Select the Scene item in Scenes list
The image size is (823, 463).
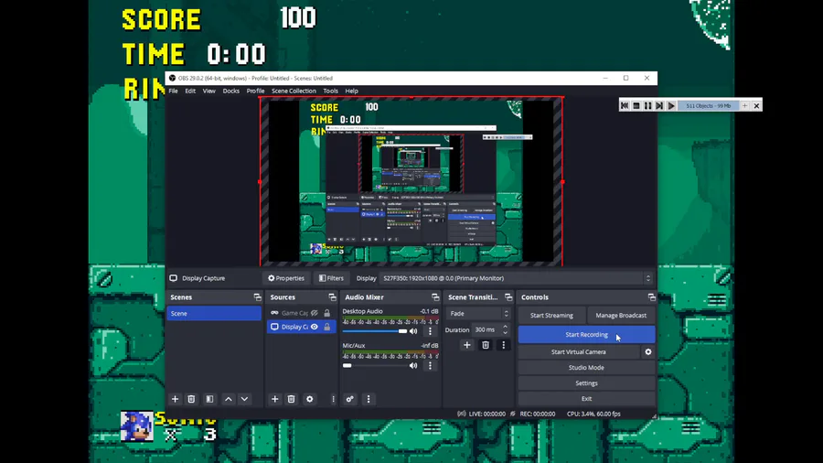point(214,313)
